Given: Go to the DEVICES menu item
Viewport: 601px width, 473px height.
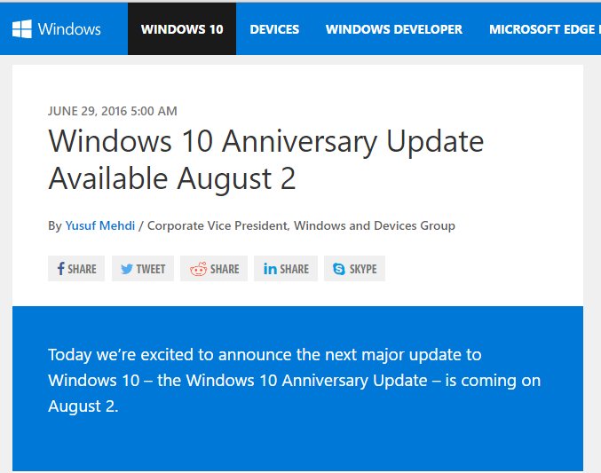Looking at the screenshot, I should point(274,29).
